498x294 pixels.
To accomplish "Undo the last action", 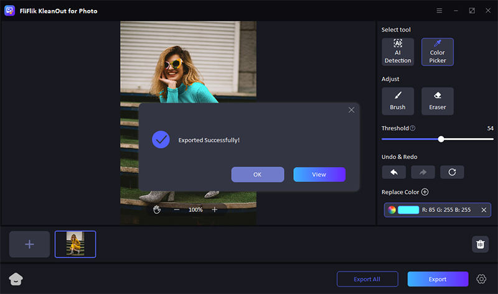I will coord(394,172).
